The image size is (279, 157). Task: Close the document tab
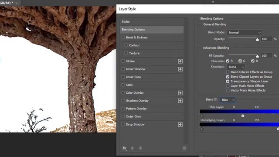[x=17, y=3]
